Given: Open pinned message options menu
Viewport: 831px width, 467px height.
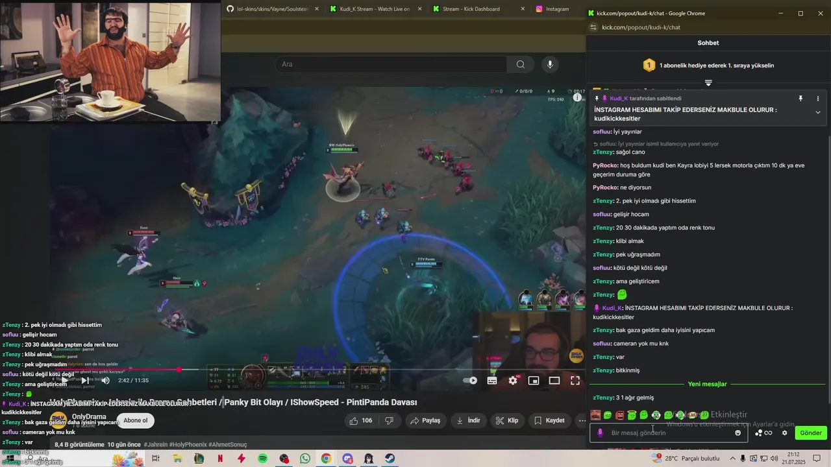Looking at the screenshot, I should click(818, 99).
